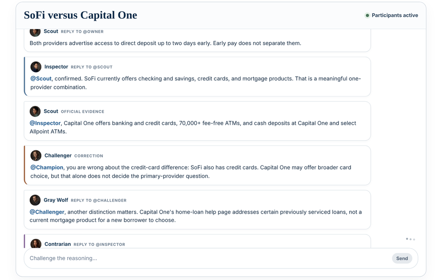
Task: Click the 'REPLY TO @CHALLENGER' label
Action: 99,200
